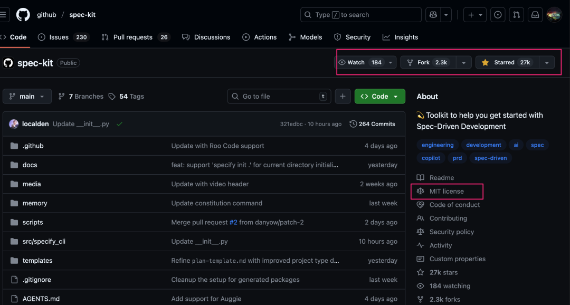The image size is (570, 305).
Task: Click the Type / to search field
Action: (x=360, y=15)
